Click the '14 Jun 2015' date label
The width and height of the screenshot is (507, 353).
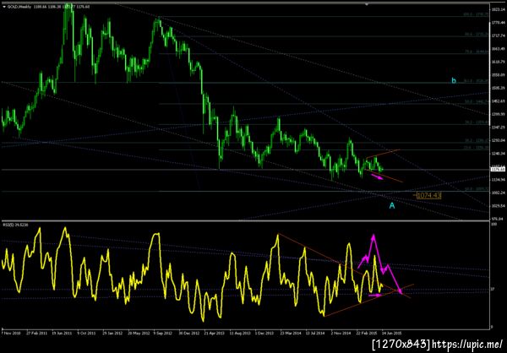[392, 333]
